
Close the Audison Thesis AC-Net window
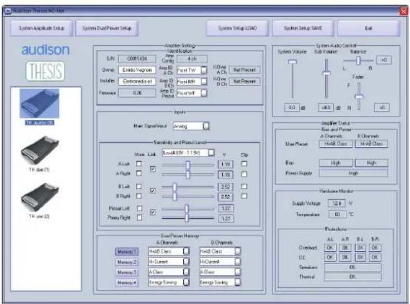click(x=403, y=11)
